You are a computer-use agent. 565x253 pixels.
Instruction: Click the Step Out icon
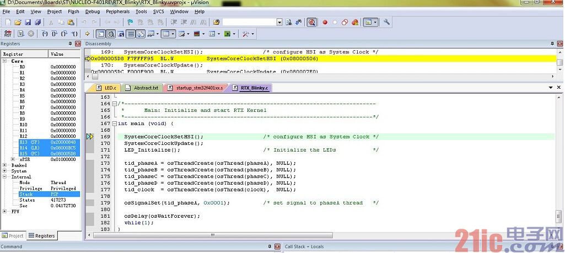pyautogui.click(x=64, y=34)
